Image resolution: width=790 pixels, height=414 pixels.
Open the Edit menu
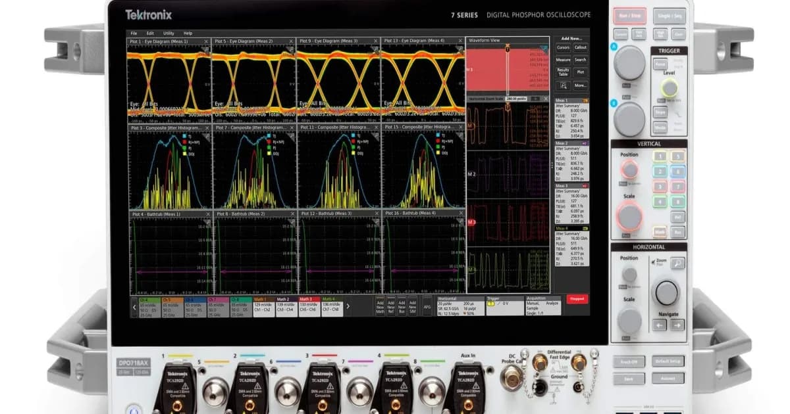coord(150,33)
